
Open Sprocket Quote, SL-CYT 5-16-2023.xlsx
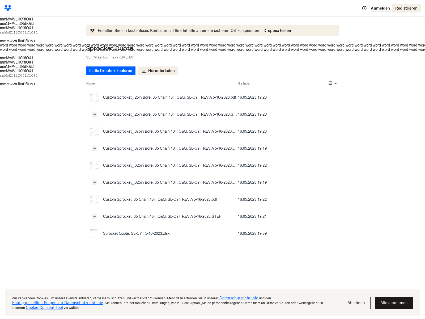136,233
